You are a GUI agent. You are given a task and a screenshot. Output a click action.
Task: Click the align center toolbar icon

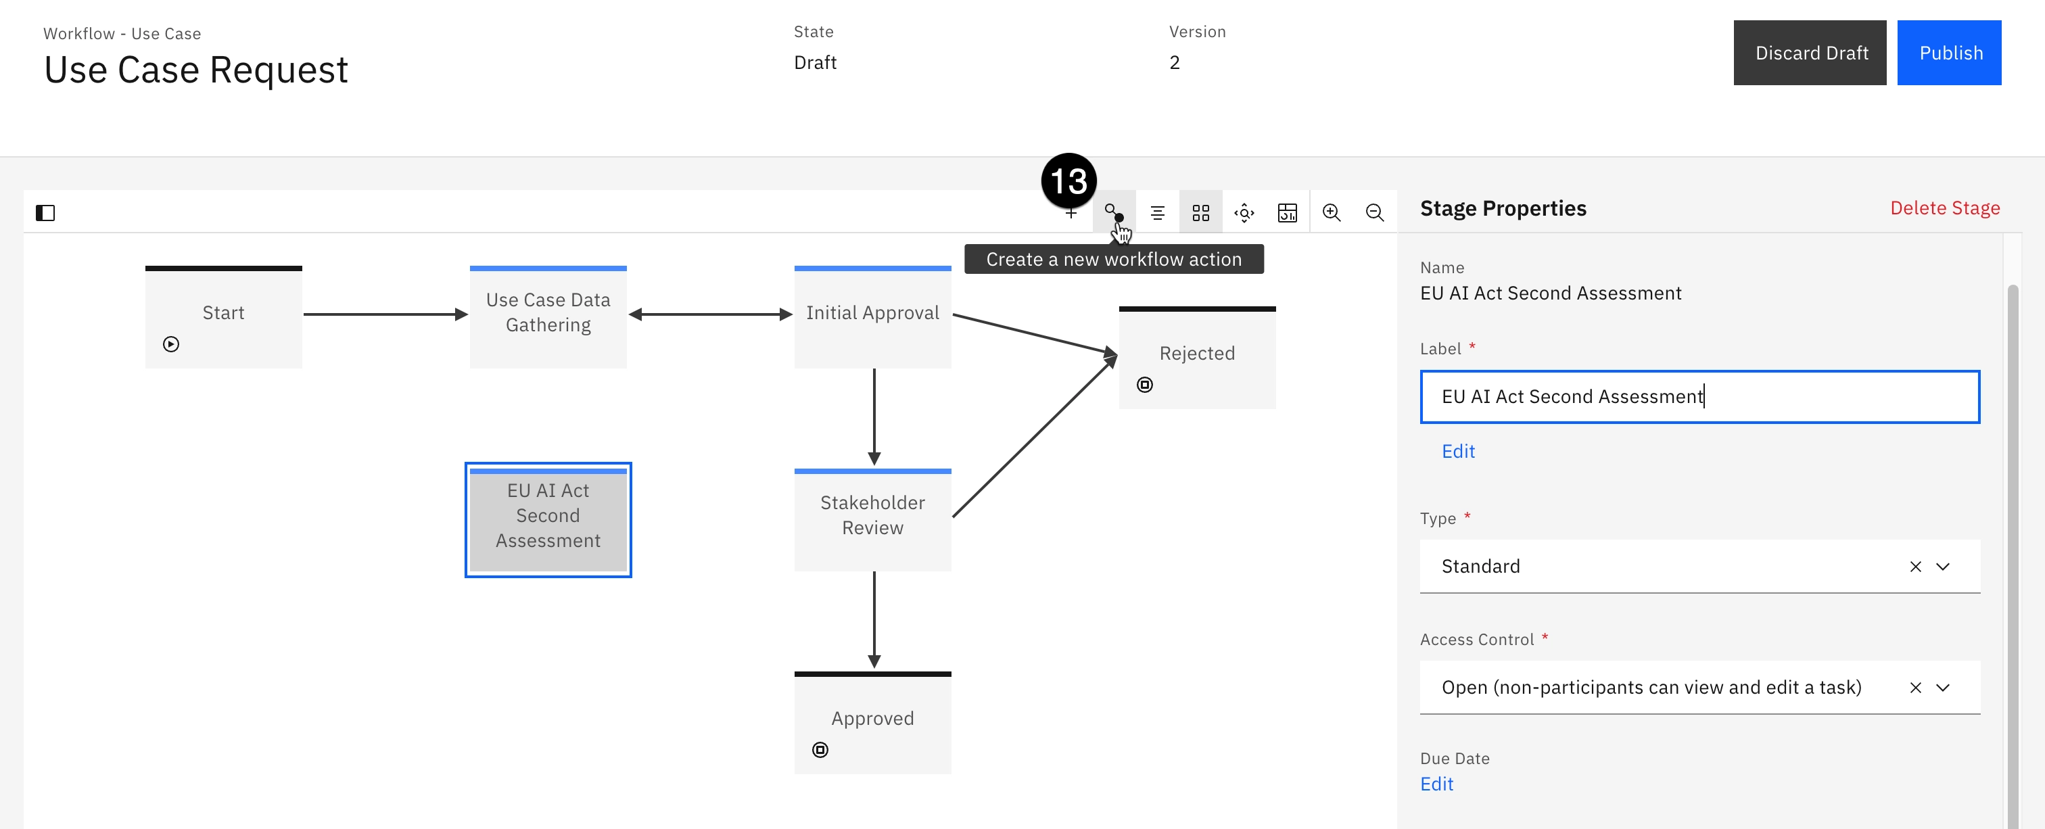(1158, 213)
